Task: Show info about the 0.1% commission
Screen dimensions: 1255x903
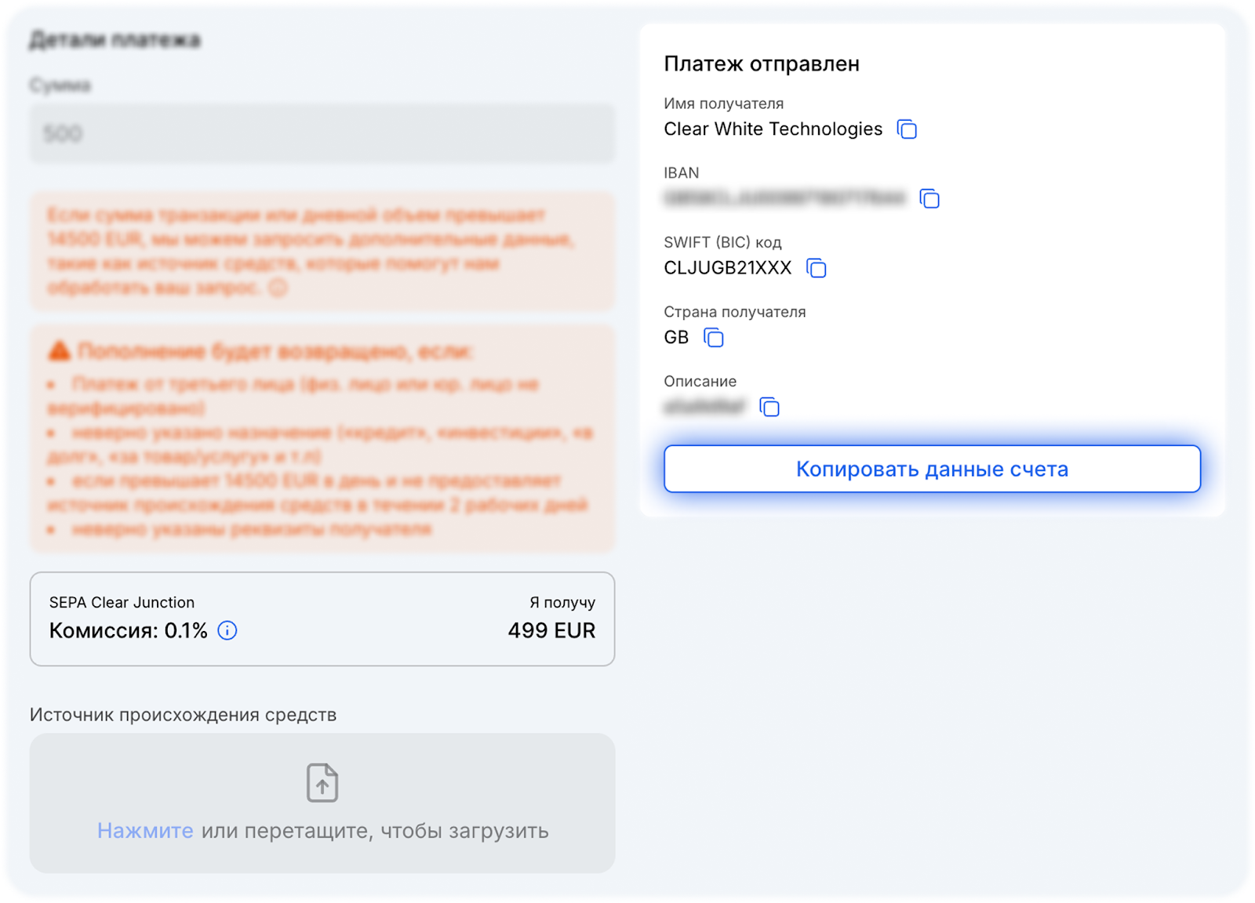Action: pyautogui.click(x=227, y=630)
